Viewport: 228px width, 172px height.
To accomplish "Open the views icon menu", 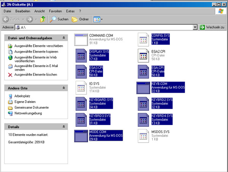I will click(98, 19).
